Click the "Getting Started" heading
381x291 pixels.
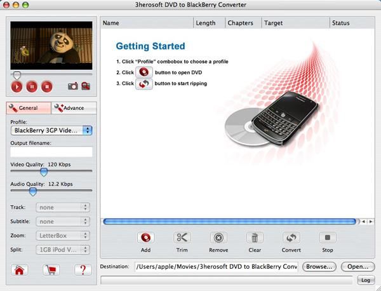pyautogui.click(x=150, y=46)
